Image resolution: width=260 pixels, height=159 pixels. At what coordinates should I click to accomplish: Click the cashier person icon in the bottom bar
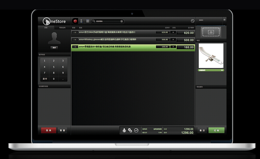tap(124, 130)
